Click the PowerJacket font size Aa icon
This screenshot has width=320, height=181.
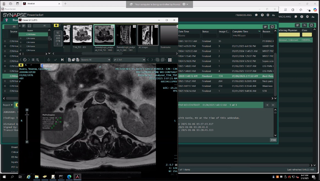273,15
